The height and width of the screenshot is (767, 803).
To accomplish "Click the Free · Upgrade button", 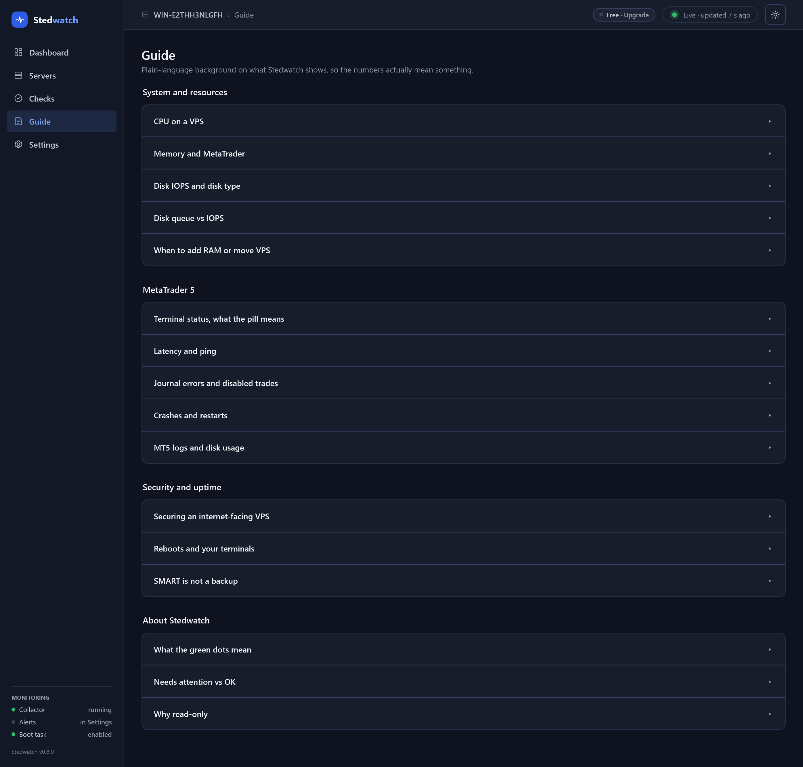I will click(x=624, y=15).
